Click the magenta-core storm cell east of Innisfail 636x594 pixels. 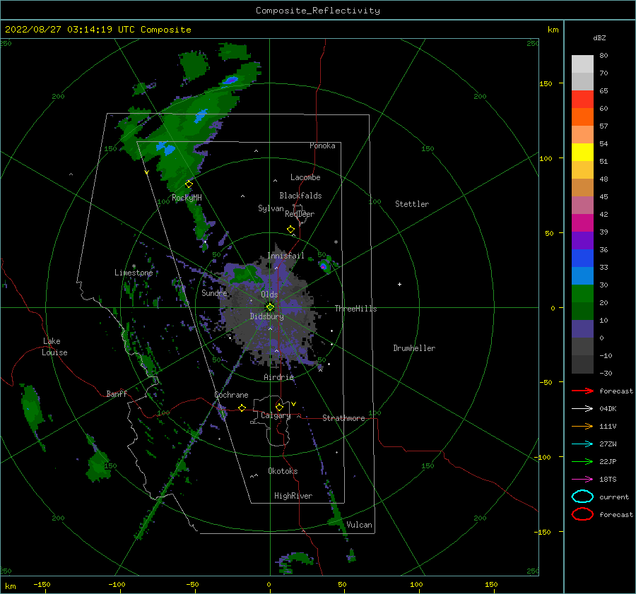coord(323,266)
